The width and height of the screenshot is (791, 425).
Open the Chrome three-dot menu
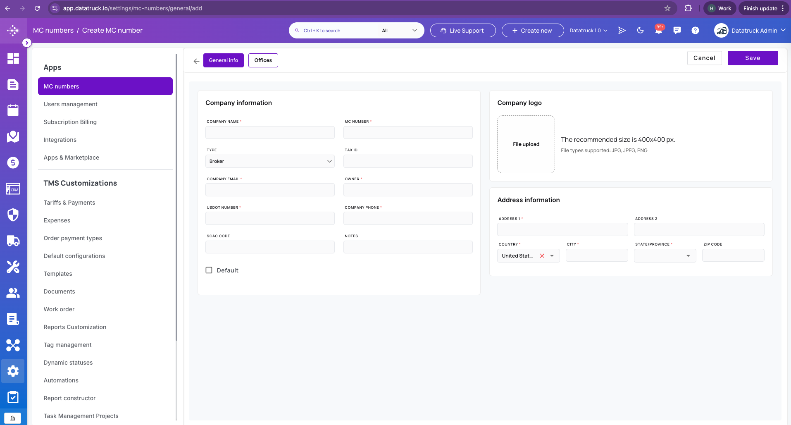(x=783, y=8)
